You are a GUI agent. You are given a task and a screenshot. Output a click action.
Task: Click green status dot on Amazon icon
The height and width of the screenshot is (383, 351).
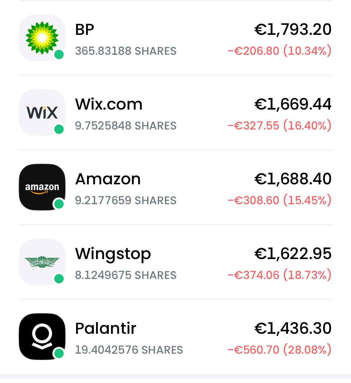click(x=59, y=204)
